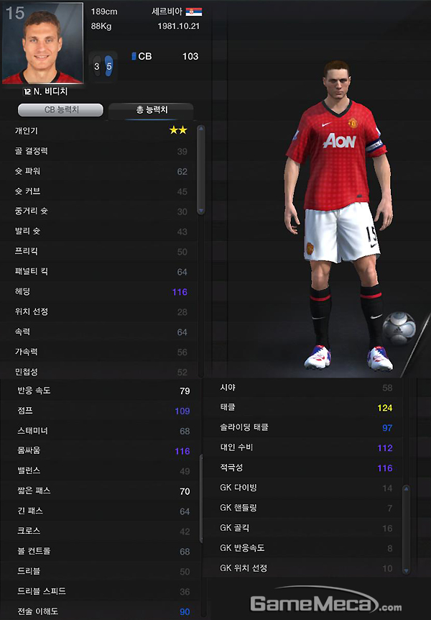
Task: Click the GameMeca.com watermark logo
Action: pos(325,602)
